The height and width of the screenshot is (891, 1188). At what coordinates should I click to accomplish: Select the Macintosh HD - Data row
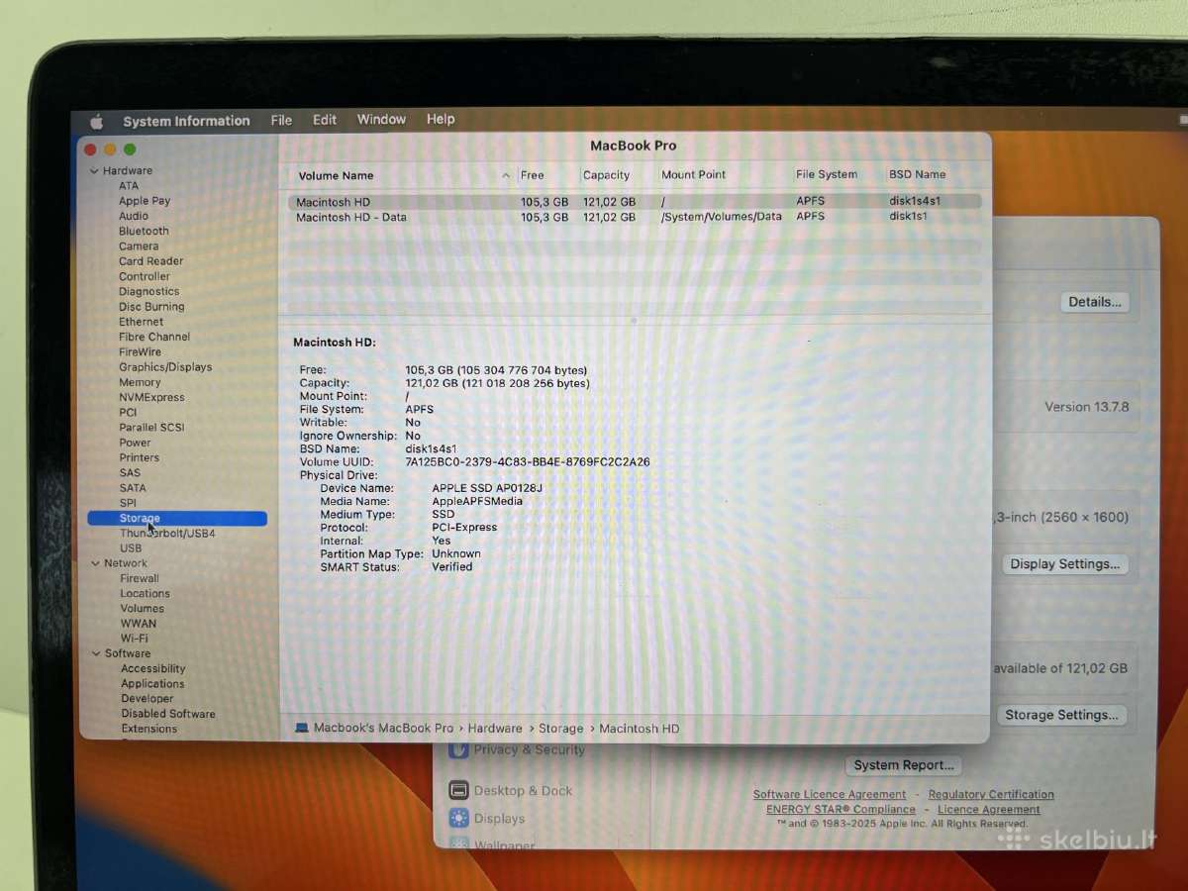(635, 217)
